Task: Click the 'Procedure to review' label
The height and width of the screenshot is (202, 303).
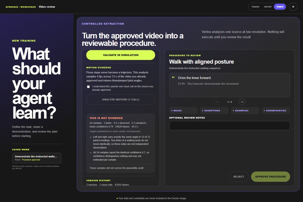Action: (185, 55)
